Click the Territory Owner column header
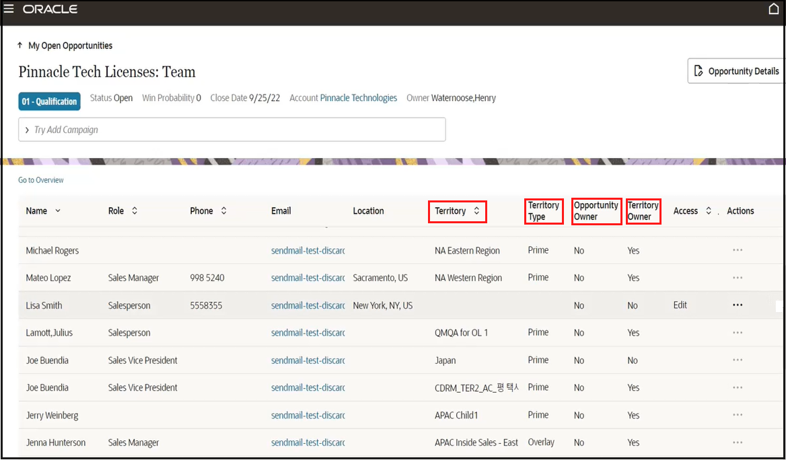Viewport: 786px width, 460px height. pyautogui.click(x=643, y=211)
